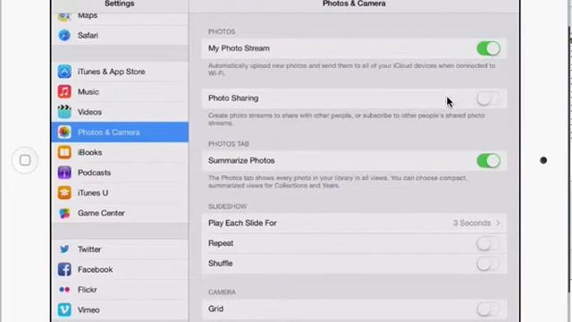Open Twitter account settings
The height and width of the screenshot is (322, 572).
[120, 249]
